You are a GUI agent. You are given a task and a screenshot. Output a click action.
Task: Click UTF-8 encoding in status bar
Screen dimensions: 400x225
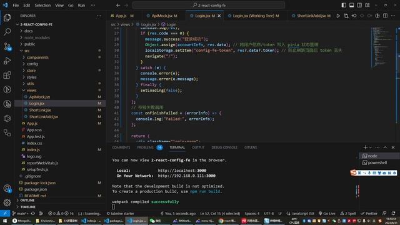tap(269, 214)
